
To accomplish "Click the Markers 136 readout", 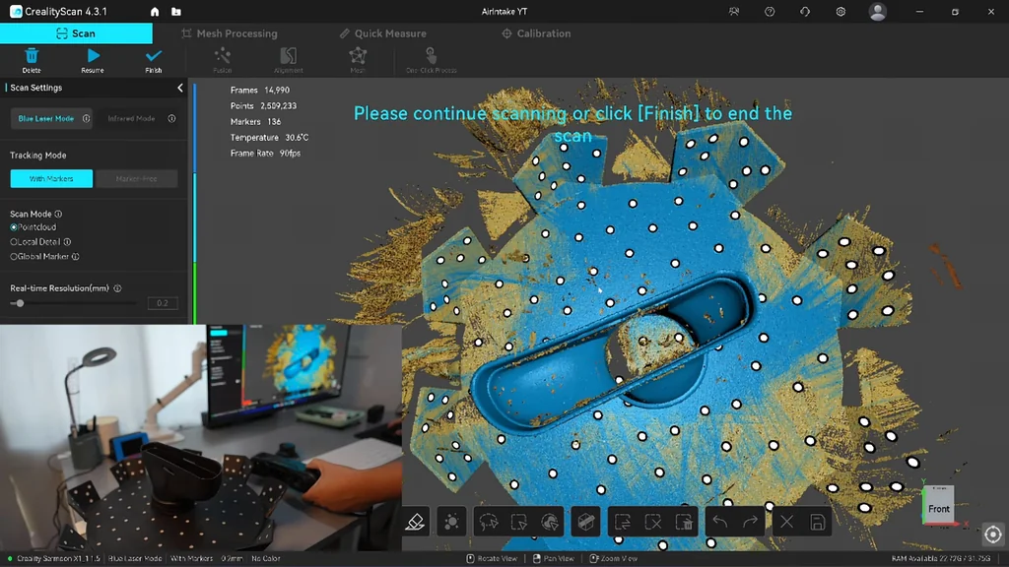I will [x=255, y=121].
